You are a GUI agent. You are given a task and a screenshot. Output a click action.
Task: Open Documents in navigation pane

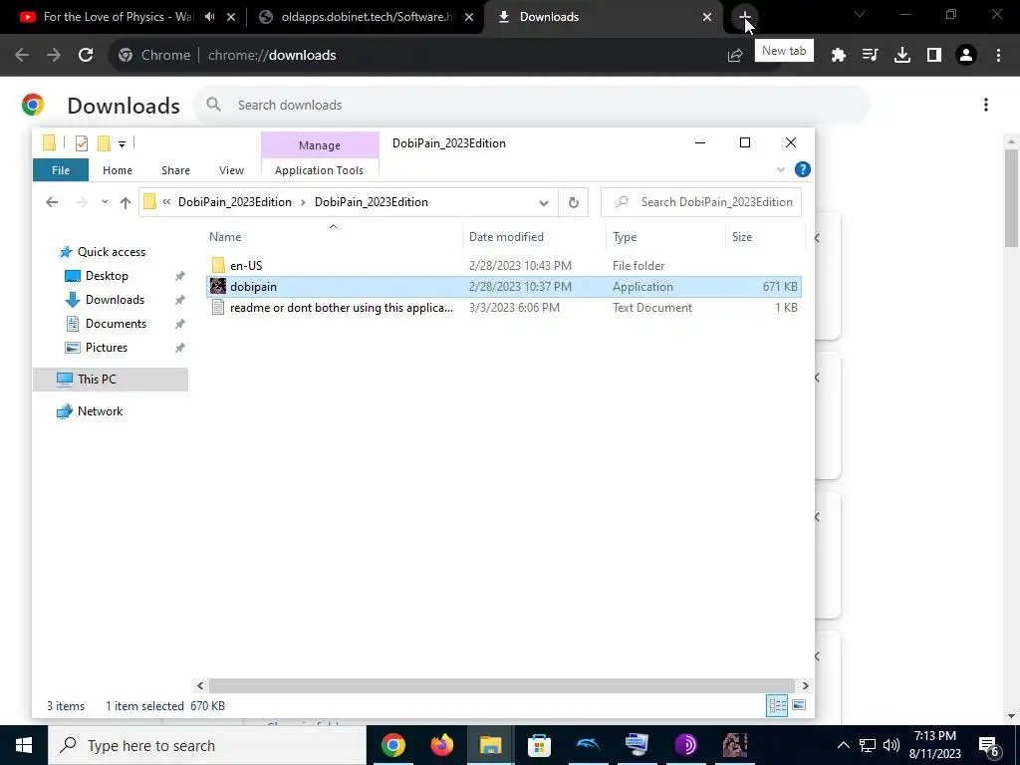point(116,324)
